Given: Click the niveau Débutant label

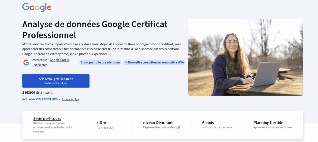Looking at the screenshot, I should coord(158,123).
